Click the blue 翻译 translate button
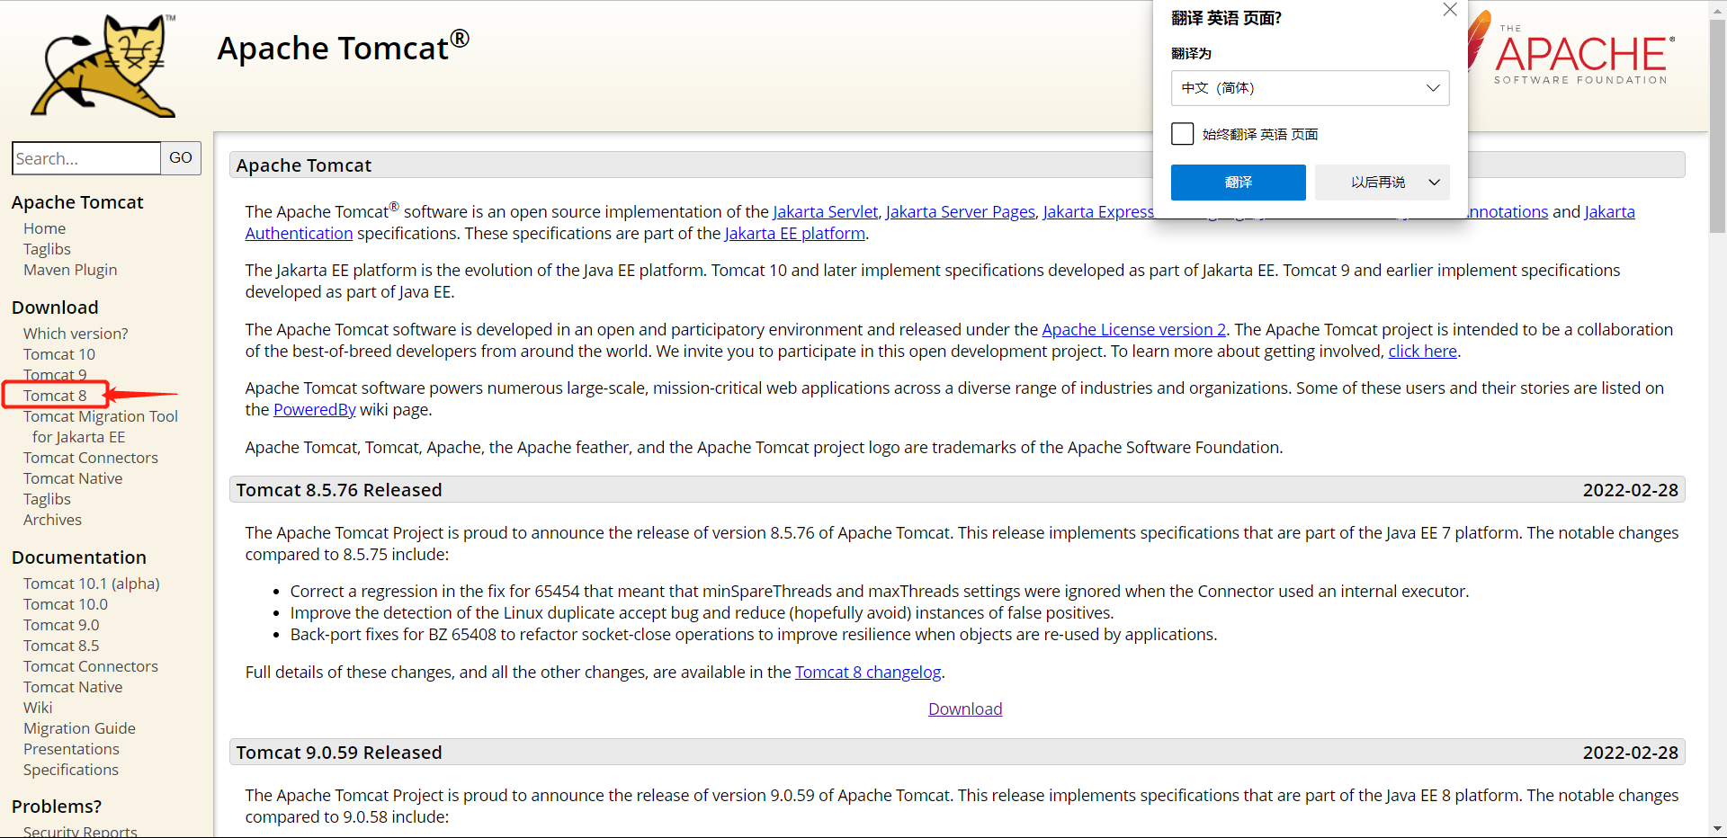 1238,183
